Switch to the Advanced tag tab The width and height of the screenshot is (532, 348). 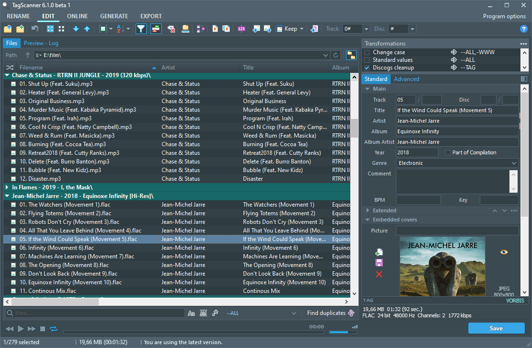tap(406, 79)
